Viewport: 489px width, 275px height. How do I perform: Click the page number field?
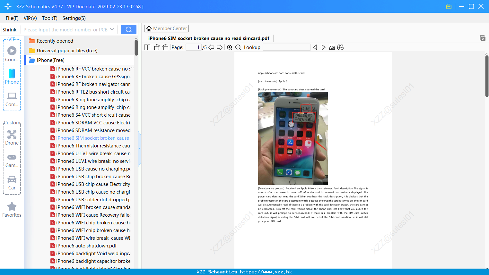[193, 47]
